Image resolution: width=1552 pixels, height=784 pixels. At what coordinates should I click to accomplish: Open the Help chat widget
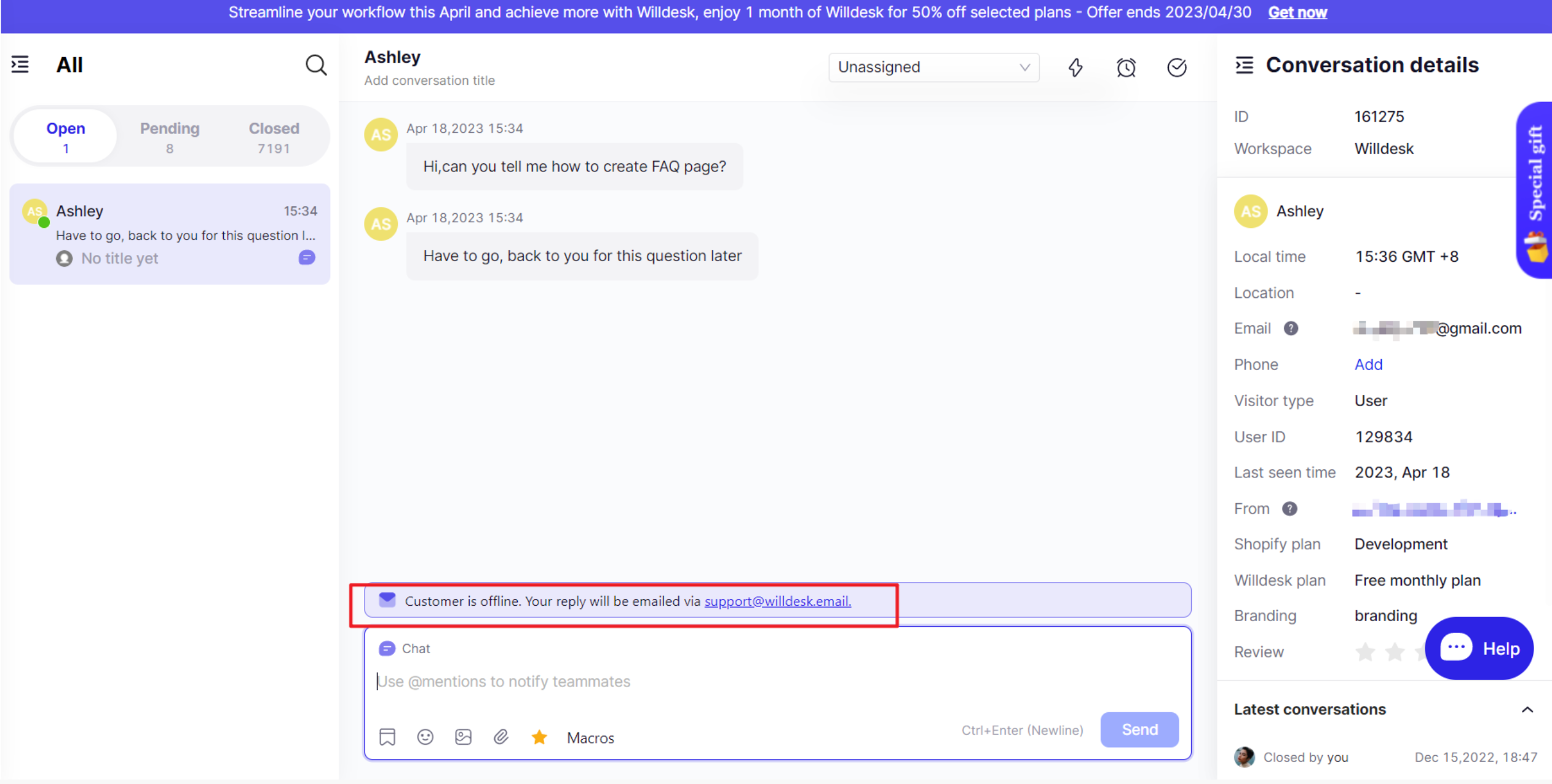click(1479, 648)
